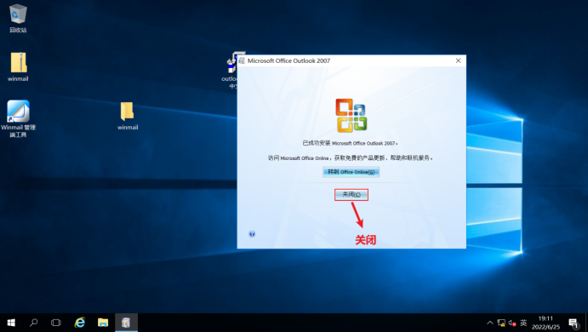This screenshot has width=588, height=332.
Task: Open taskbar search magnifier
Action: click(34, 323)
